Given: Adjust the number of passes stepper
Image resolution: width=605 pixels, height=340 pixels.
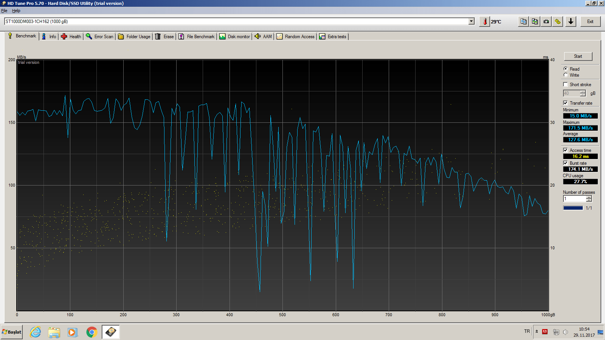Looking at the screenshot, I should 589,199.
